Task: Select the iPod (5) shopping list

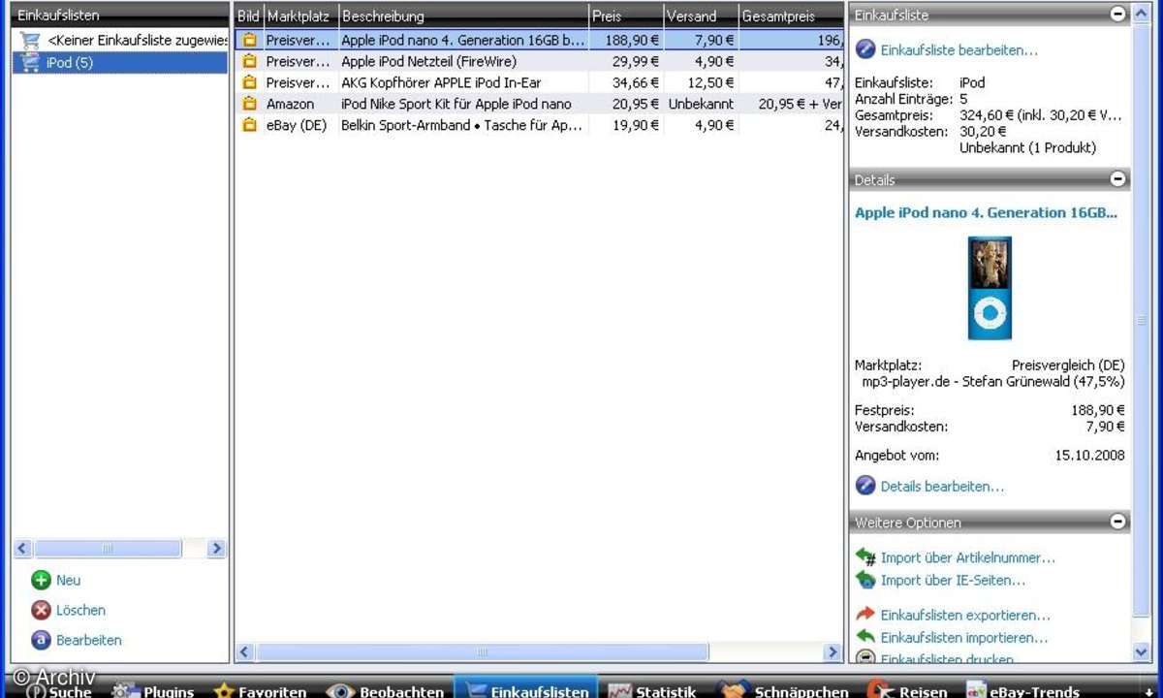Action: (x=121, y=63)
